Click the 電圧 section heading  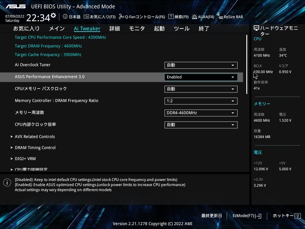(258, 152)
